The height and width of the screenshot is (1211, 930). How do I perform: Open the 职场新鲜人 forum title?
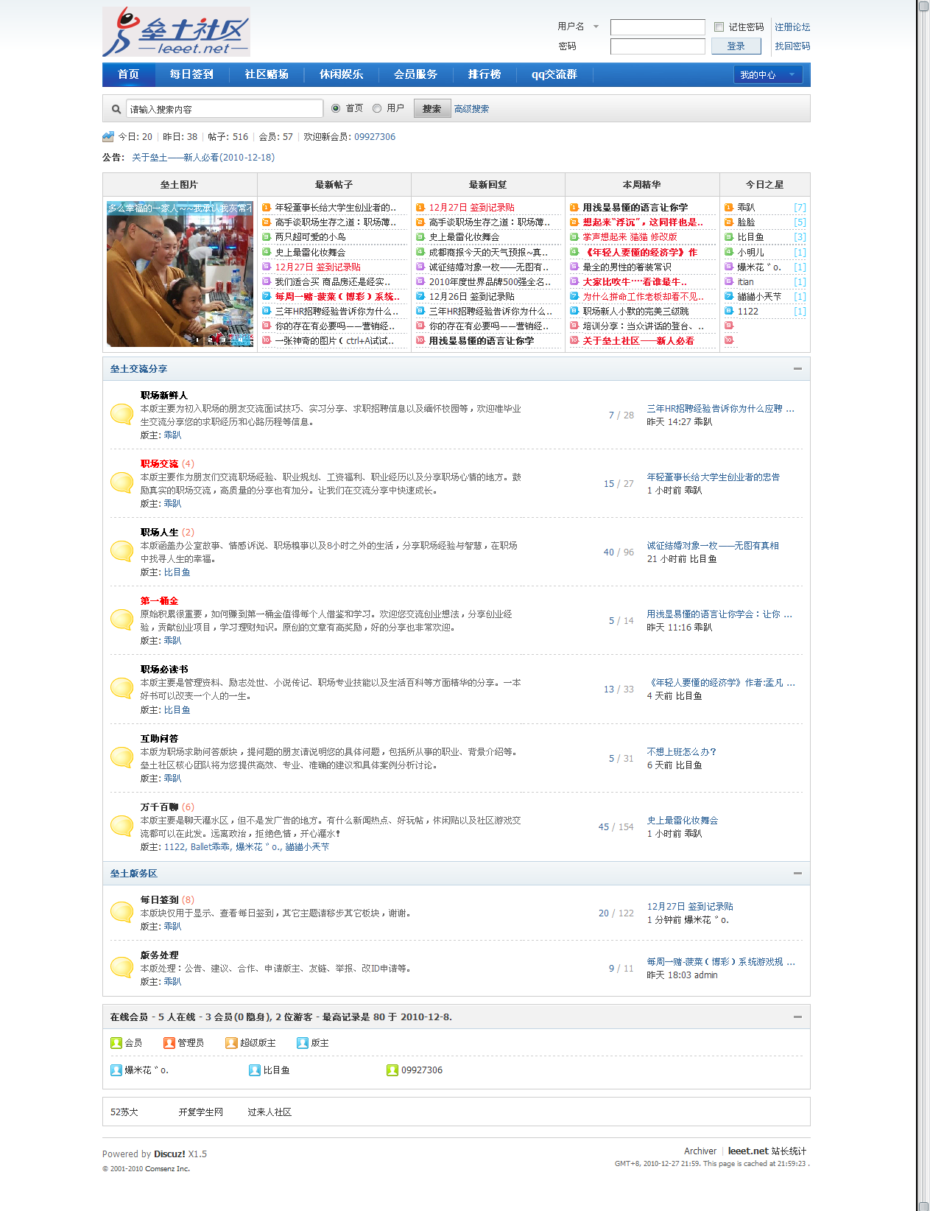(x=164, y=396)
